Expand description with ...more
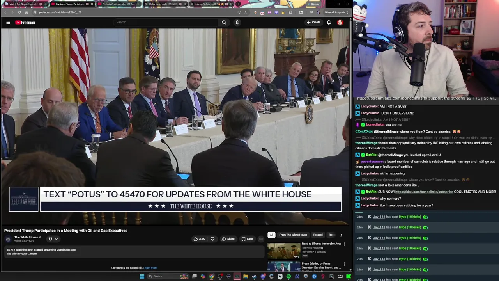The height and width of the screenshot is (281, 499). (x=33, y=254)
